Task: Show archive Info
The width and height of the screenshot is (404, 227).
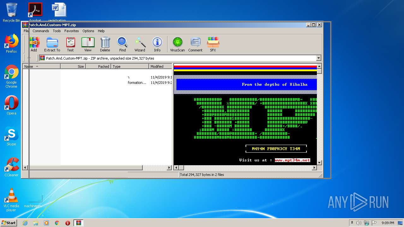Action: coord(157,44)
